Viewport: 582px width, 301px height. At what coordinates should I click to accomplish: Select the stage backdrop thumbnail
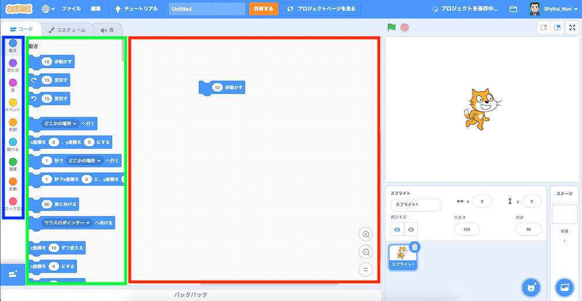(x=564, y=214)
